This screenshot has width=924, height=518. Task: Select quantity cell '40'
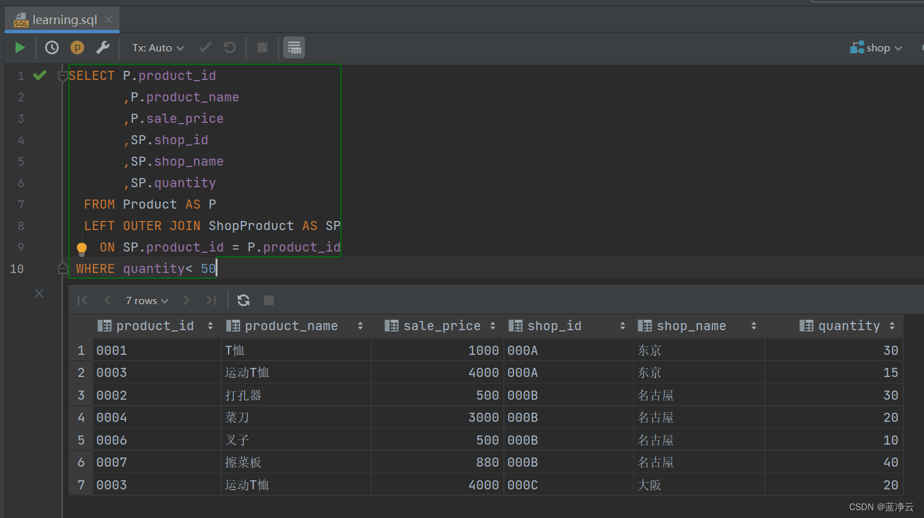[x=834, y=462]
